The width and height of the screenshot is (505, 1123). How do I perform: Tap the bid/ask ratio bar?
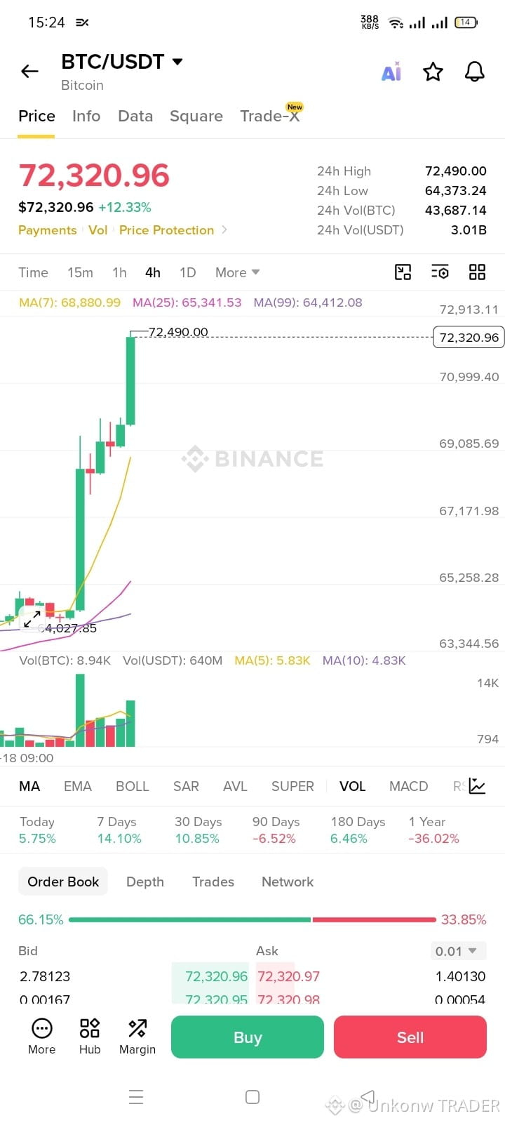click(x=252, y=919)
